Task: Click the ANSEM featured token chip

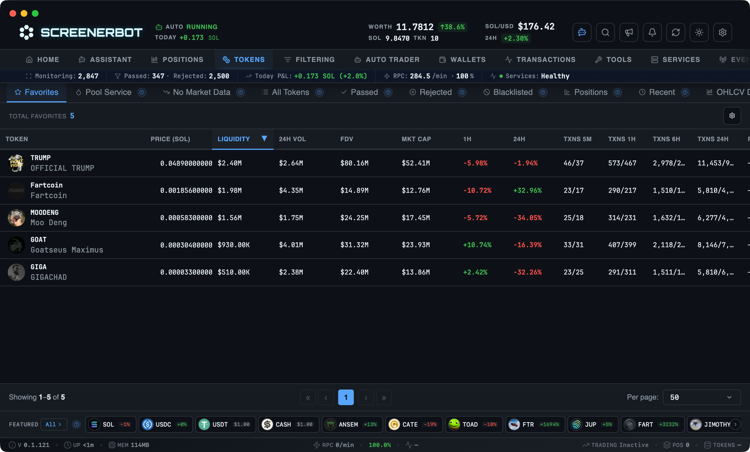Action: (x=352, y=424)
